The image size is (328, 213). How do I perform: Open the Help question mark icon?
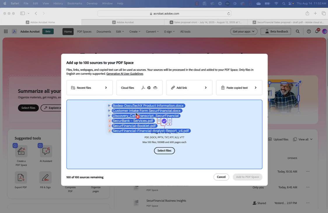click(308, 31)
